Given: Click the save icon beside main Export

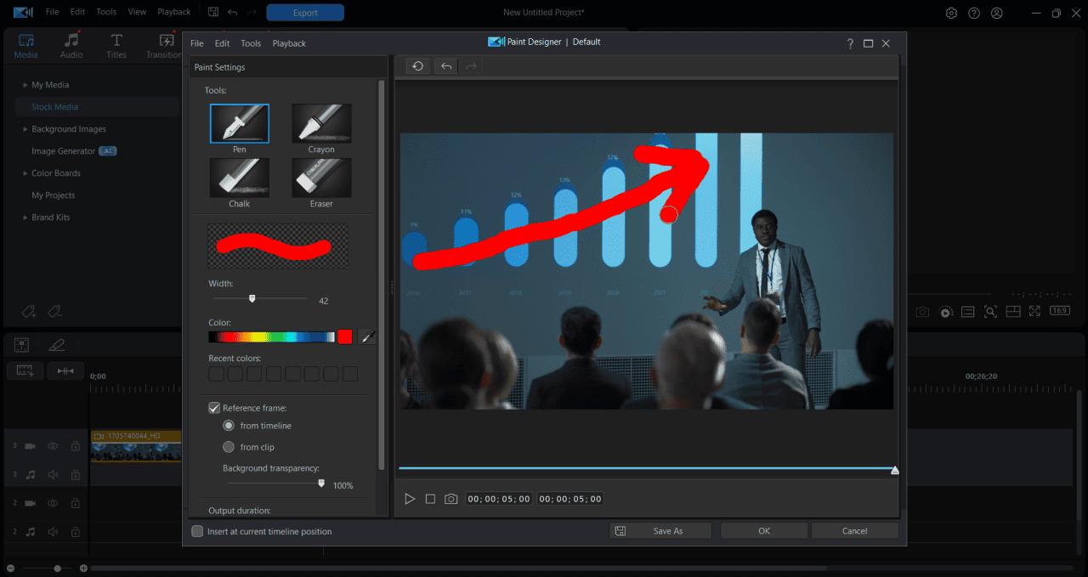Looking at the screenshot, I should (212, 12).
